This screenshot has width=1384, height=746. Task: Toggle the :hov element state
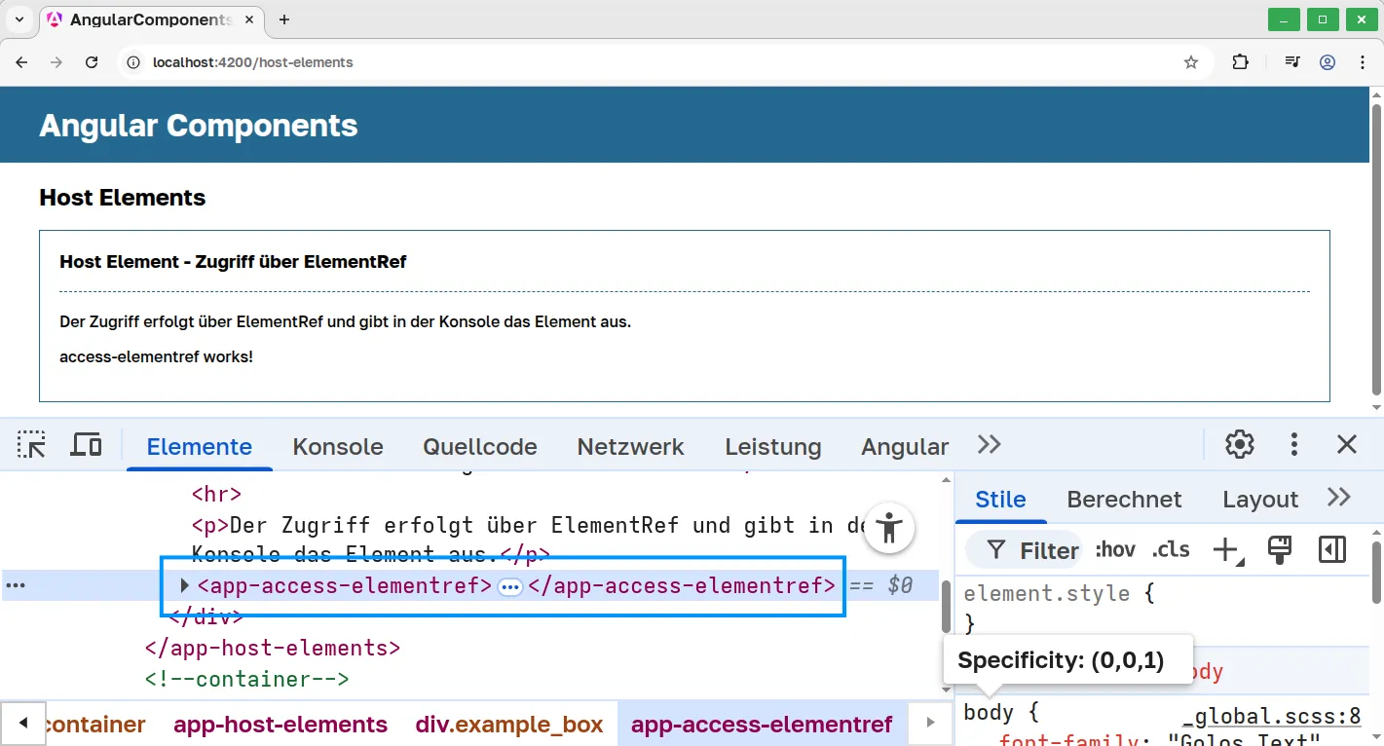1115,550
